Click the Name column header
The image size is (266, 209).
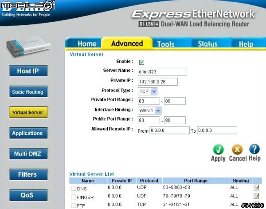pos(88,181)
